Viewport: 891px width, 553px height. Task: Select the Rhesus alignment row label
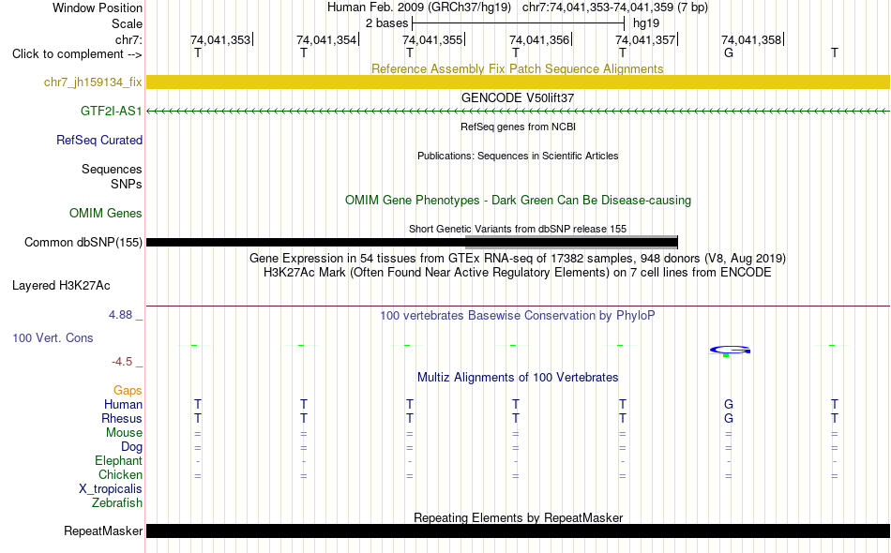tap(122, 418)
